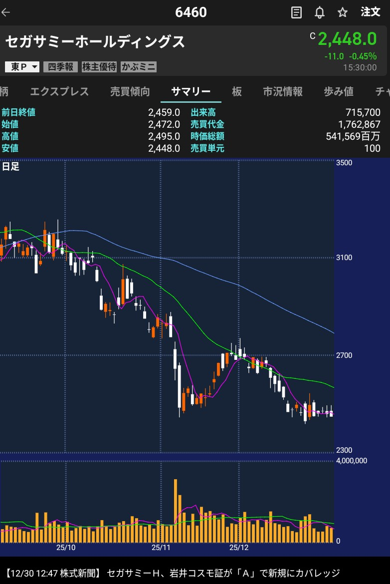Tap the 日足 chart period label

tap(10, 167)
